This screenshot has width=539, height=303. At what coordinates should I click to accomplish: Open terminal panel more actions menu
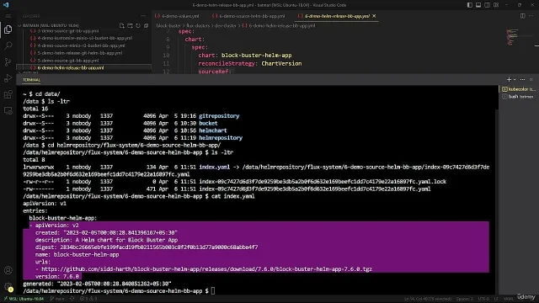coord(522,79)
